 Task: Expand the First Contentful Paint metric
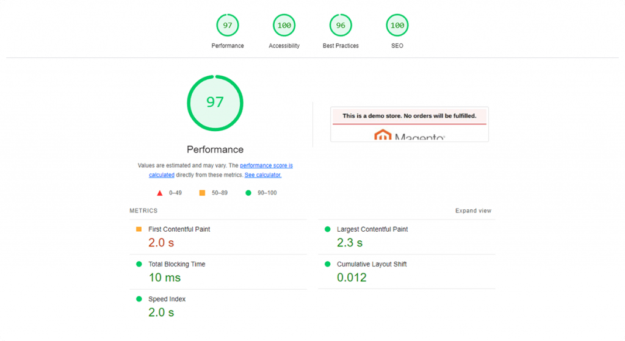(x=179, y=229)
